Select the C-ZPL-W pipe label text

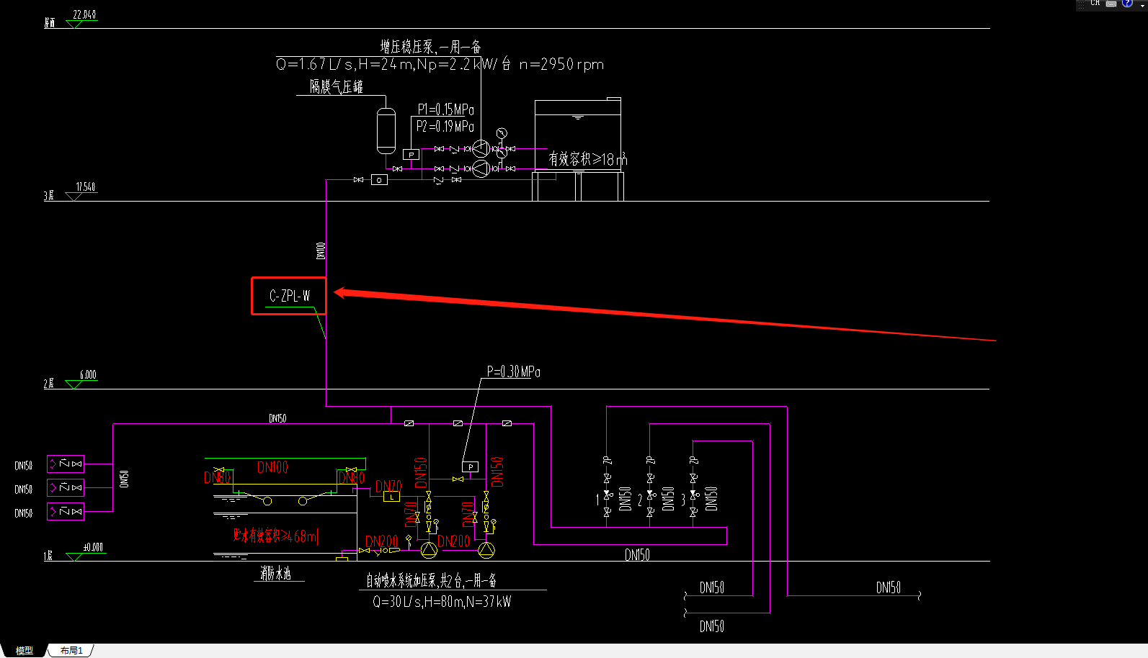[x=290, y=296]
